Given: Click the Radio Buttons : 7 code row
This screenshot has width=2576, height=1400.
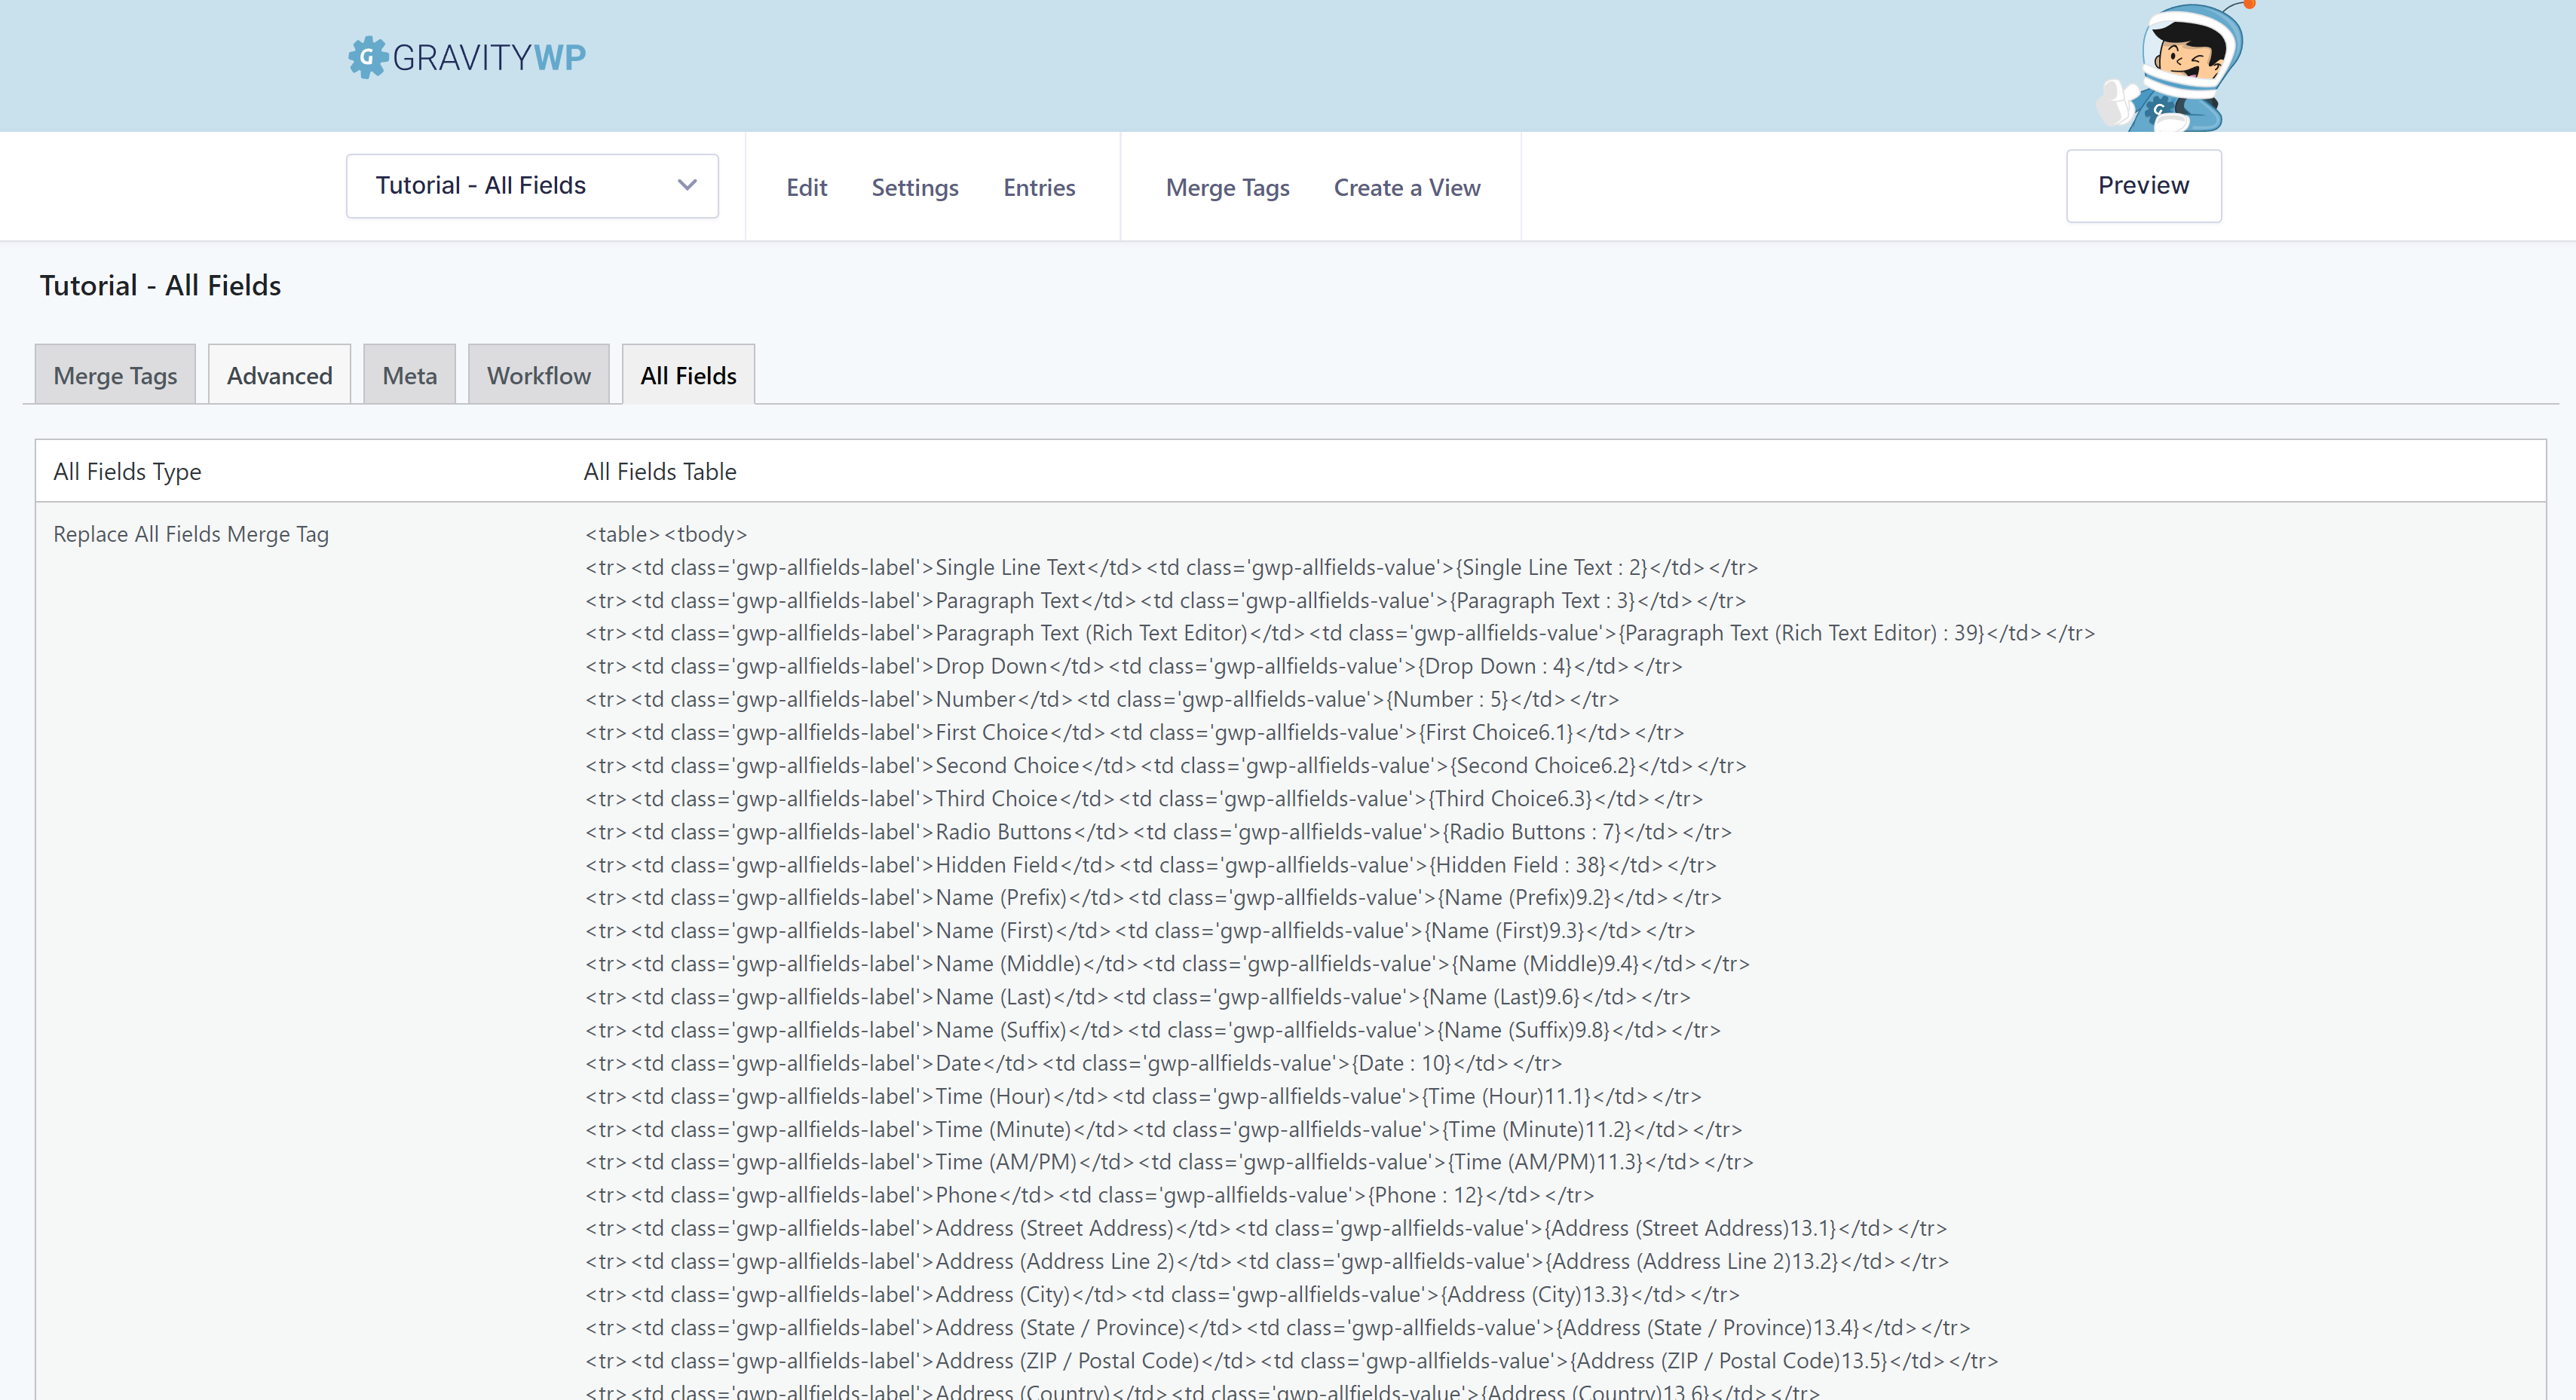Looking at the screenshot, I should point(1158,831).
